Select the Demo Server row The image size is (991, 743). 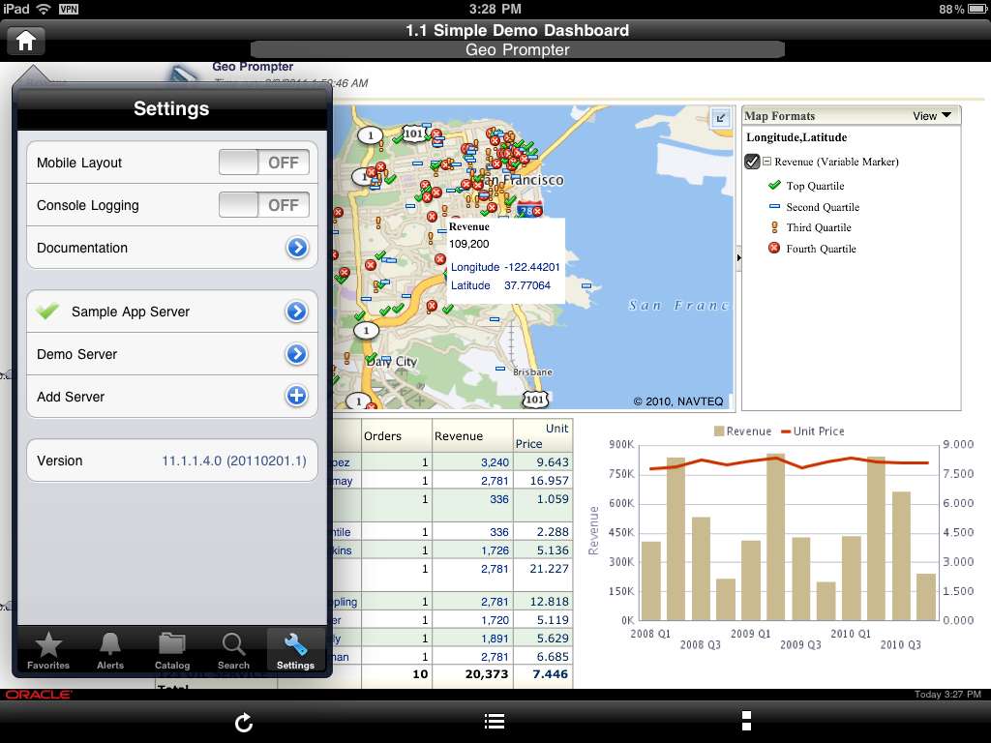click(172, 354)
